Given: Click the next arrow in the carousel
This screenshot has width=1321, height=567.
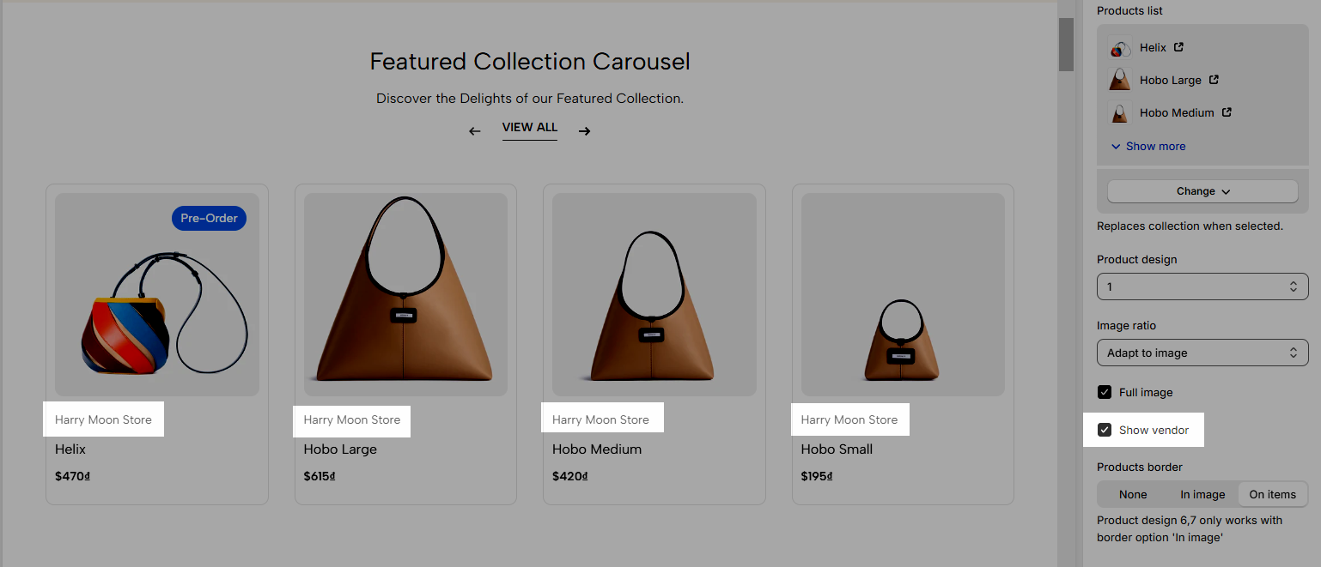Looking at the screenshot, I should point(584,131).
